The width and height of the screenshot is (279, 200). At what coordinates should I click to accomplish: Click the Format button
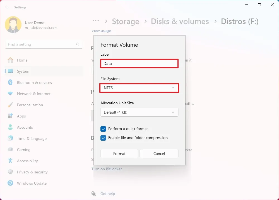click(x=119, y=154)
